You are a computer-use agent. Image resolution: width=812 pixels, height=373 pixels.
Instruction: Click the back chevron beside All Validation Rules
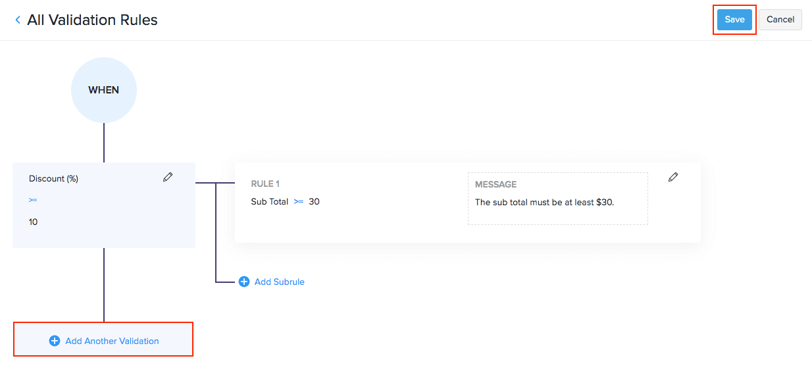(x=18, y=20)
